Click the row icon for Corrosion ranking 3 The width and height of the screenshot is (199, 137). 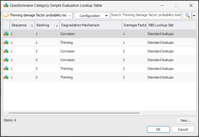6,60
